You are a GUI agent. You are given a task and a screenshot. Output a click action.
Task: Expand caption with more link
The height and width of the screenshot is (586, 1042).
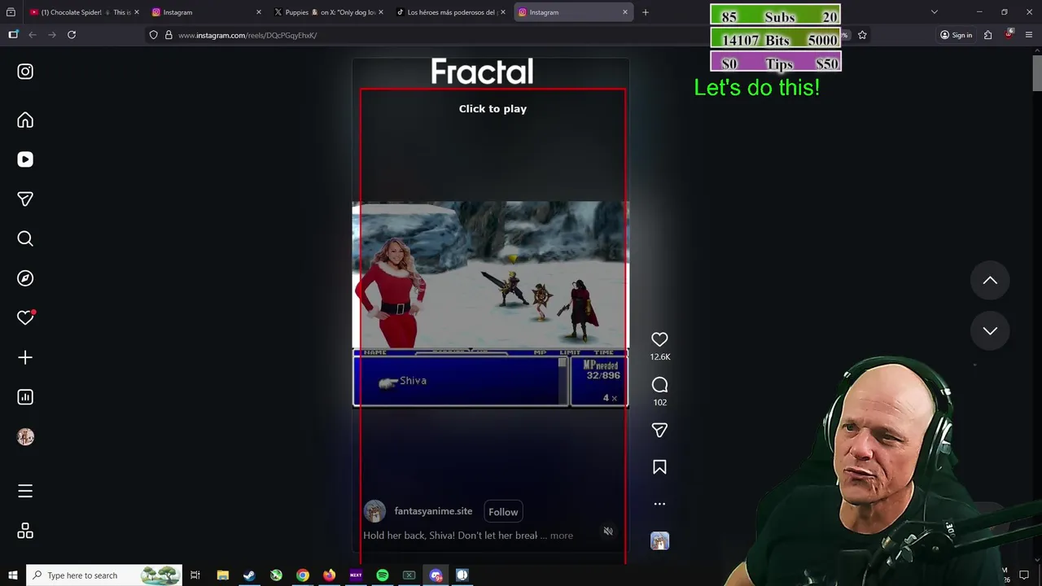562,536
